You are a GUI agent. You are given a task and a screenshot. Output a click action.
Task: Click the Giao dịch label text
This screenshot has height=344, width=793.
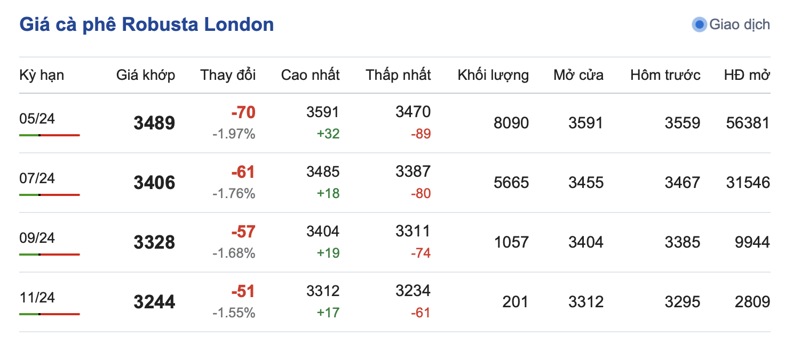[x=740, y=24]
